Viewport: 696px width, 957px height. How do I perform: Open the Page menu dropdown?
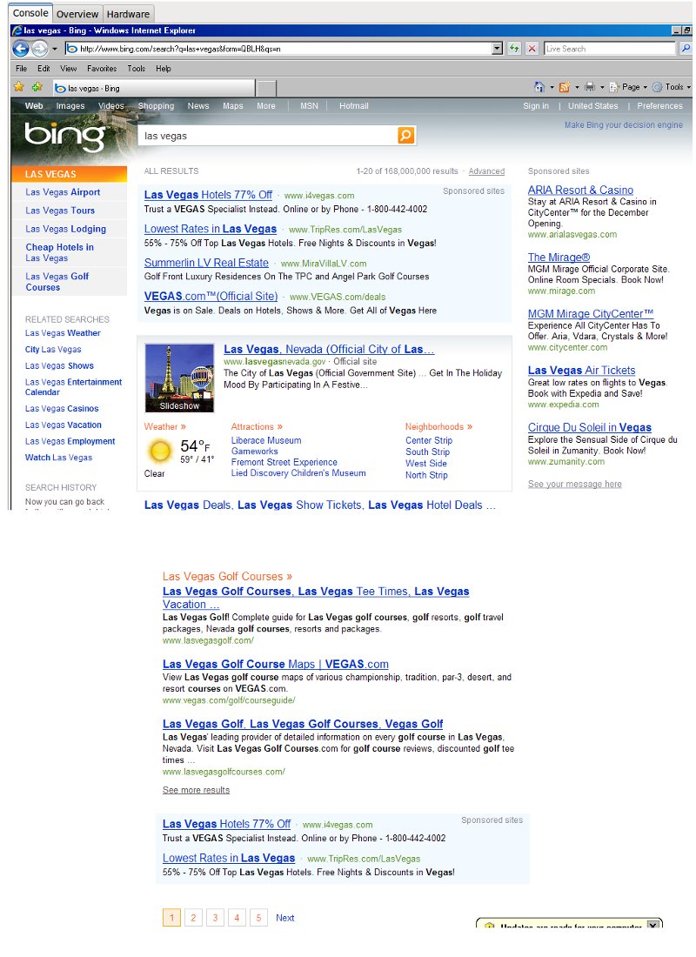coord(628,87)
